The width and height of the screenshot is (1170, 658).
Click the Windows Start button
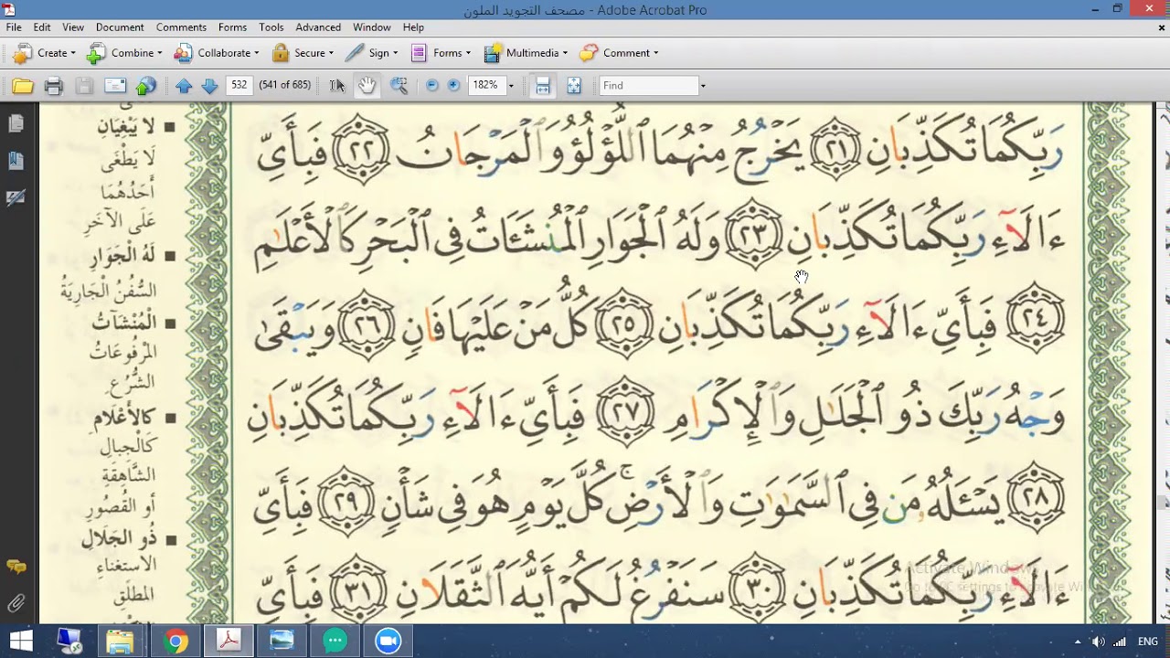(21, 641)
